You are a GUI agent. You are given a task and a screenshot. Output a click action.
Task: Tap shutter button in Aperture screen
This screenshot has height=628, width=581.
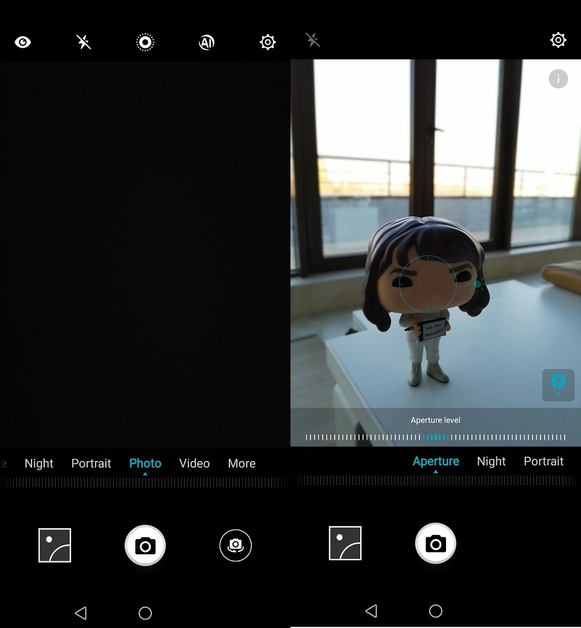click(436, 543)
